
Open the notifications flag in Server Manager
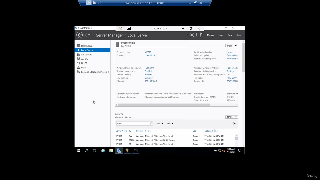pyautogui.click(x=201, y=35)
